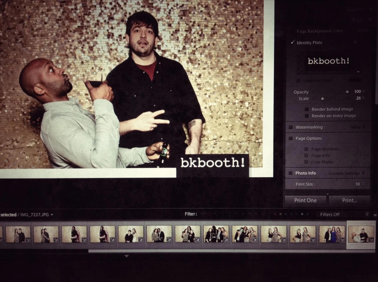Select the highlighted last filmstrip thumbnail

(361, 235)
